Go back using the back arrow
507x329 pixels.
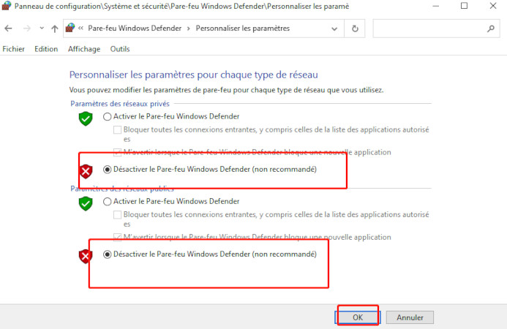[x=8, y=29]
